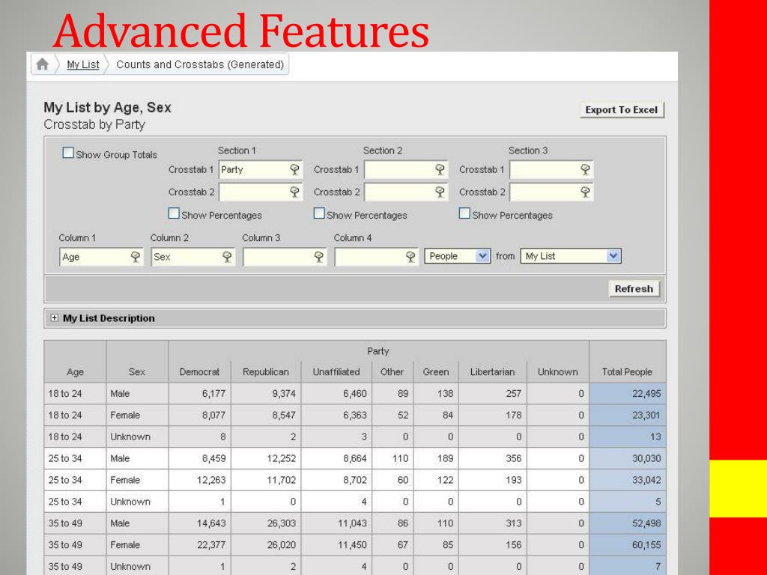
Task: Click the Libertarian column header
Action: 493,372
